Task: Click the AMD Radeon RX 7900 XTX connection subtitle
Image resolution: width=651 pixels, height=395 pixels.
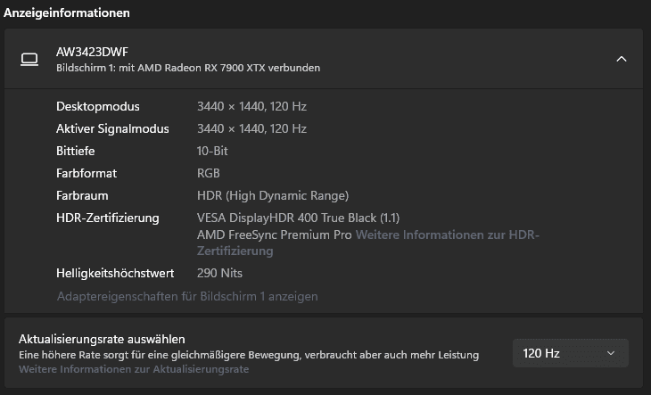Action: click(187, 68)
